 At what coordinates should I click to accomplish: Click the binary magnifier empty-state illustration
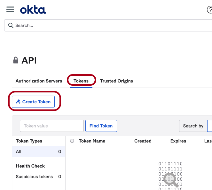[x=170, y=177]
